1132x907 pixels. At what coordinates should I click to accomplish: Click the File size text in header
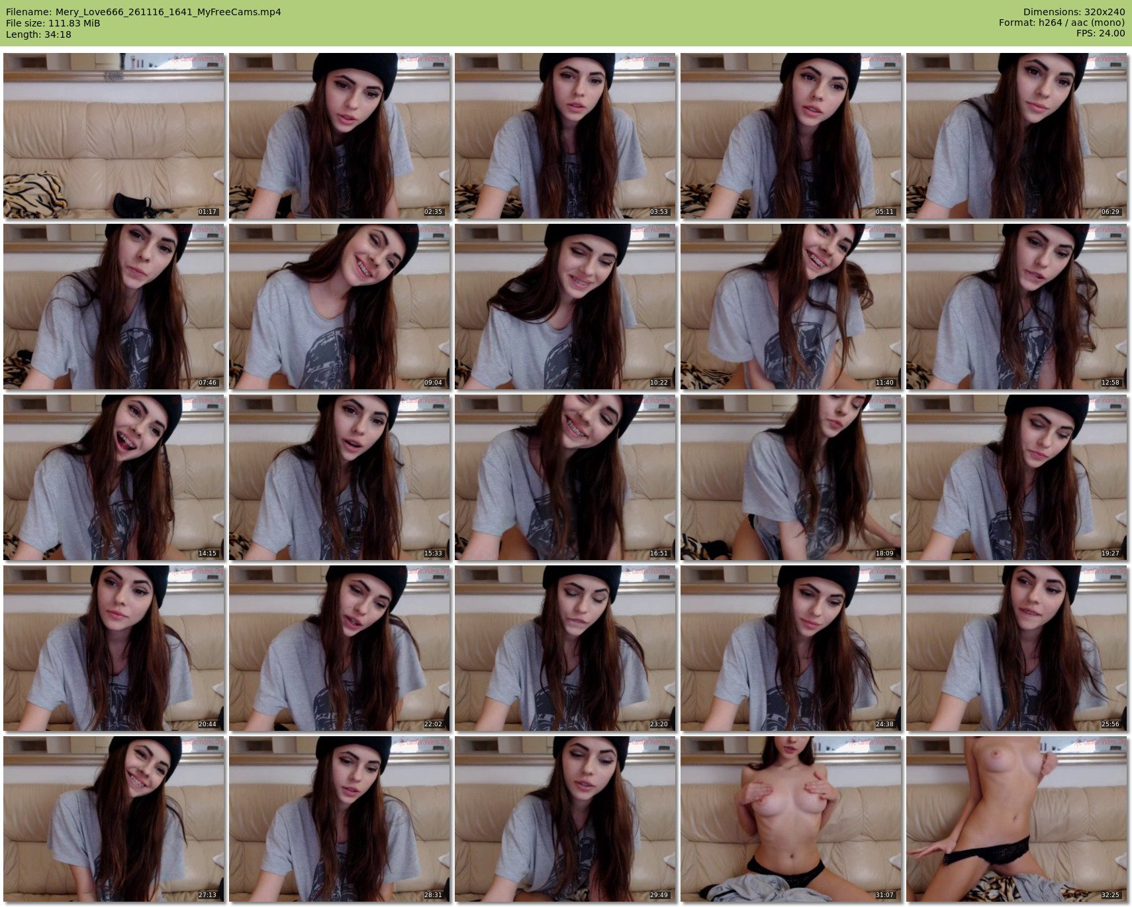tap(53, 23)
